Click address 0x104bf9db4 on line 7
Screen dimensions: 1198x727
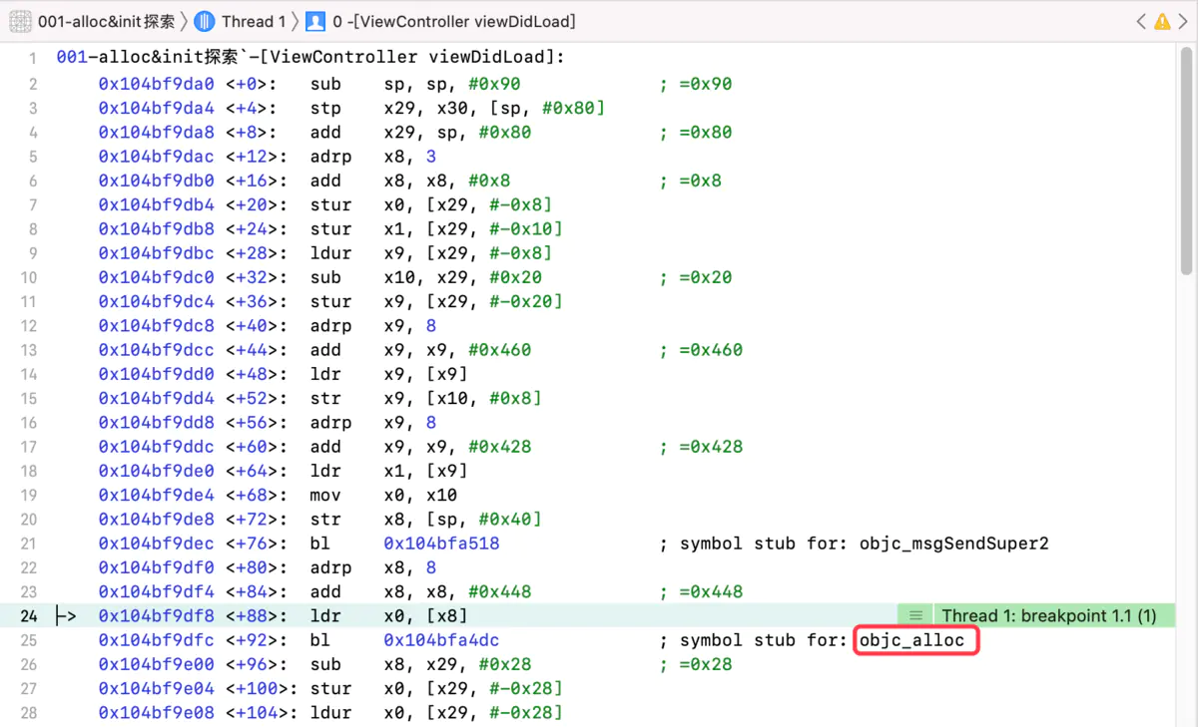(x=157, y=204)
